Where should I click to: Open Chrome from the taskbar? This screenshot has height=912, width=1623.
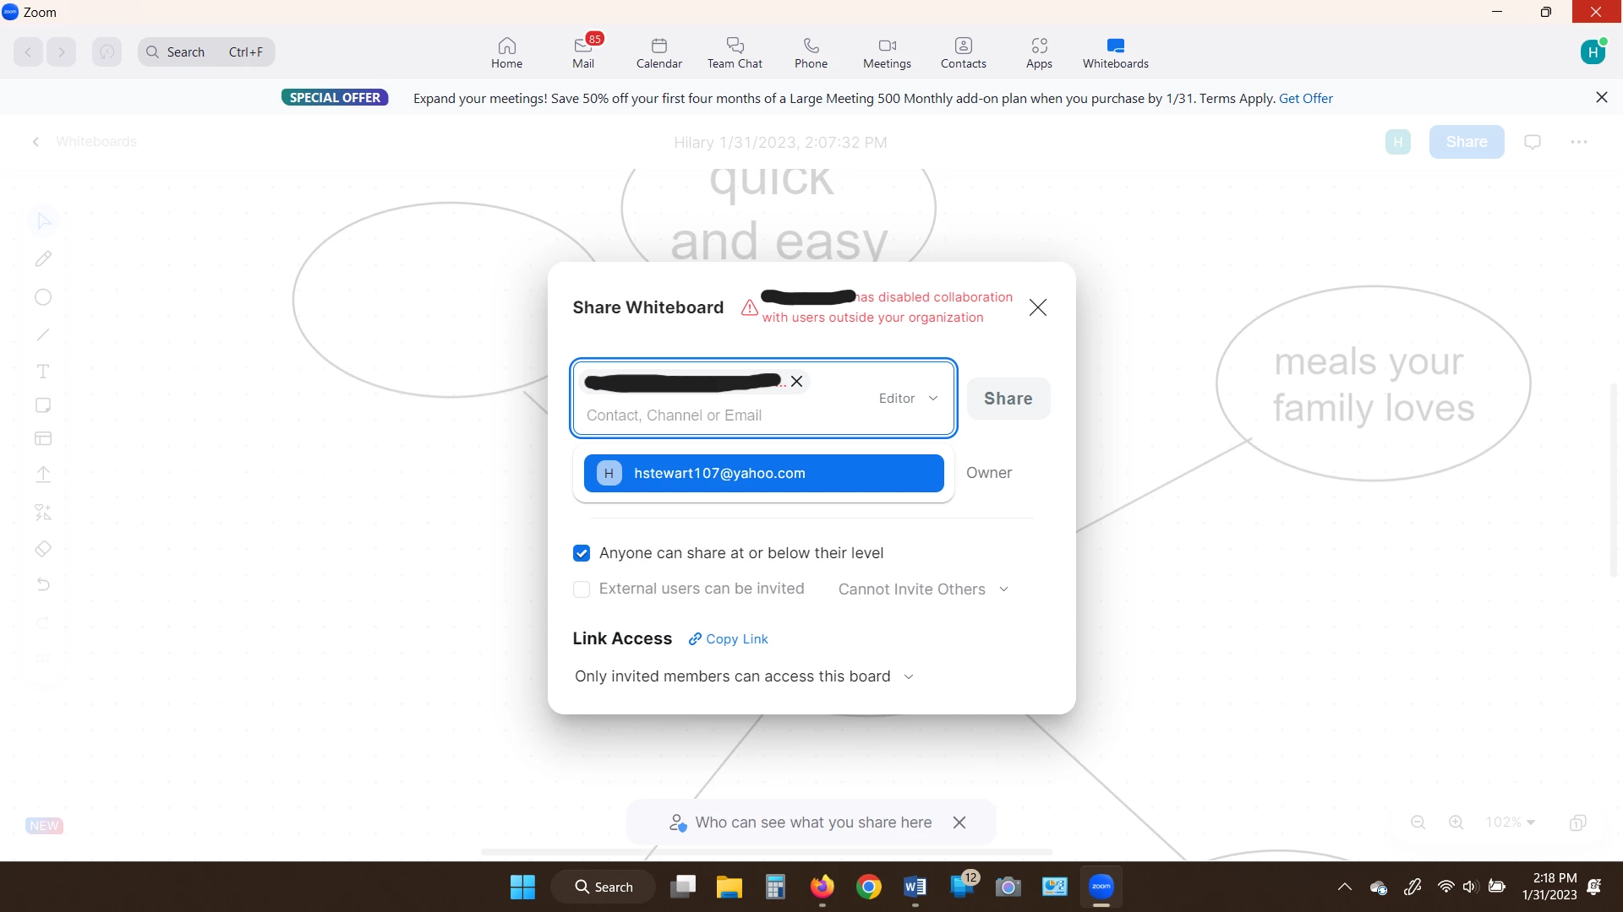[x=868, y=887]
